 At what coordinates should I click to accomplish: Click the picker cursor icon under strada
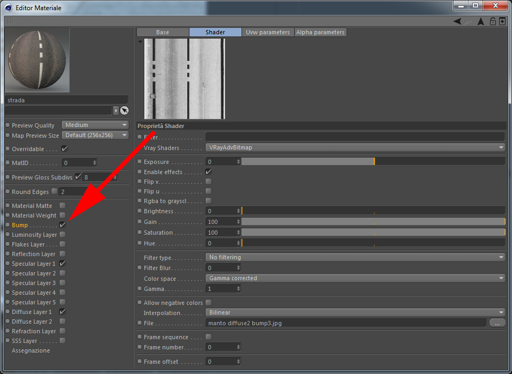(x=125, y=110)
